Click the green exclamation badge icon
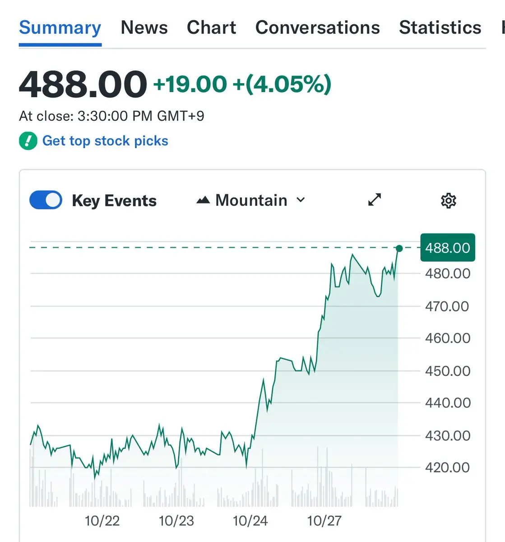This screenshot has width=505, height=542. [x=28, y=141]
